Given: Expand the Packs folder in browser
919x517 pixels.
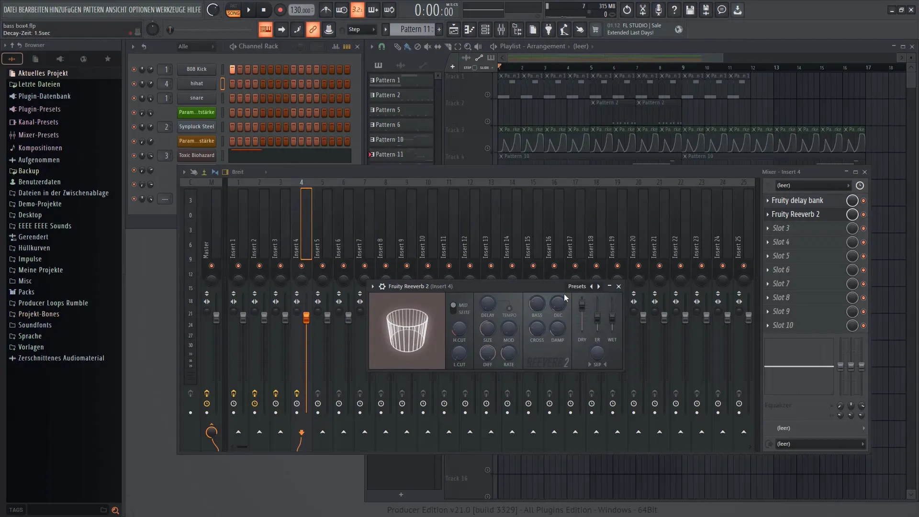Looking at the screenshot, I should (26, 292).
